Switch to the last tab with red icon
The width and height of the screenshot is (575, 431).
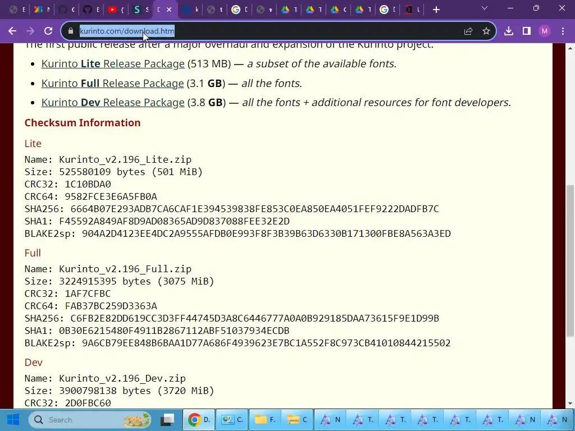[x=412, y=10]
